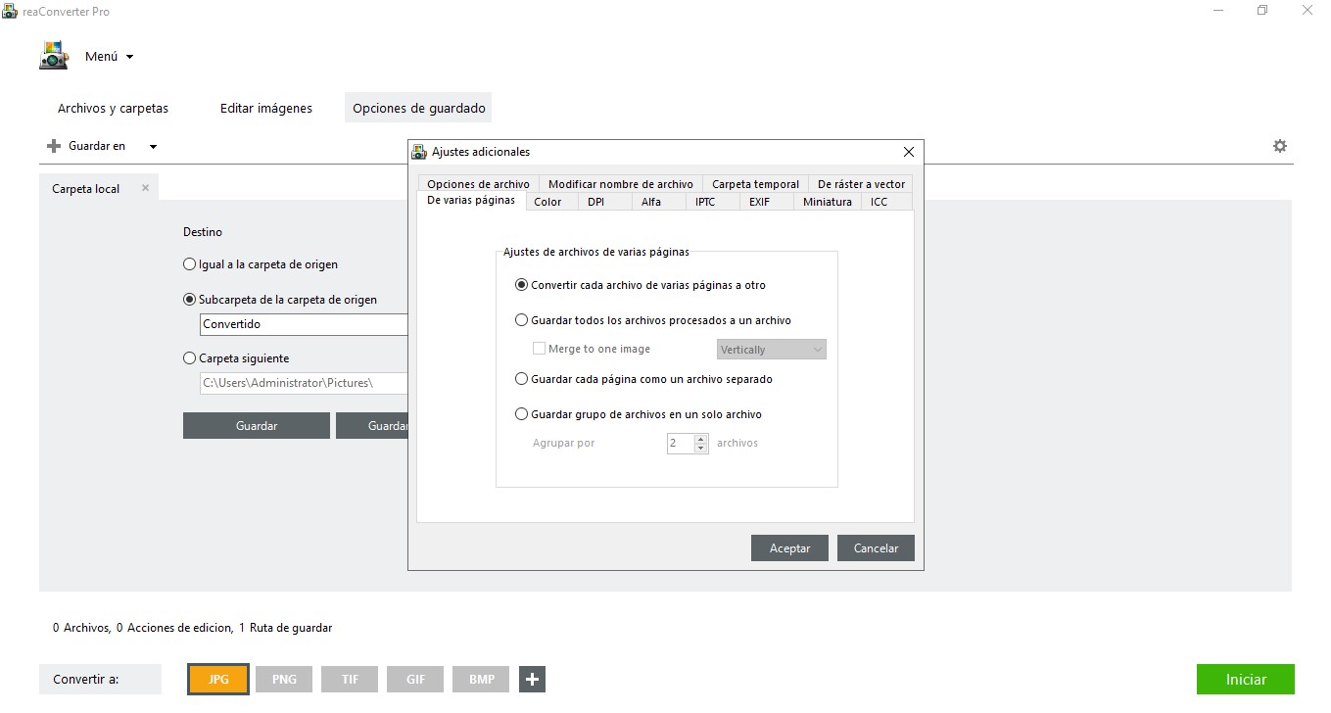Click the green Iniciar button
1331x713 pixels.
[x=1245, y=679]
